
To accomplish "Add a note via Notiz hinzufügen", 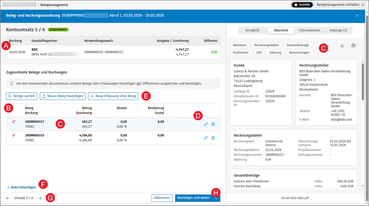I will [x=21, y=187].
